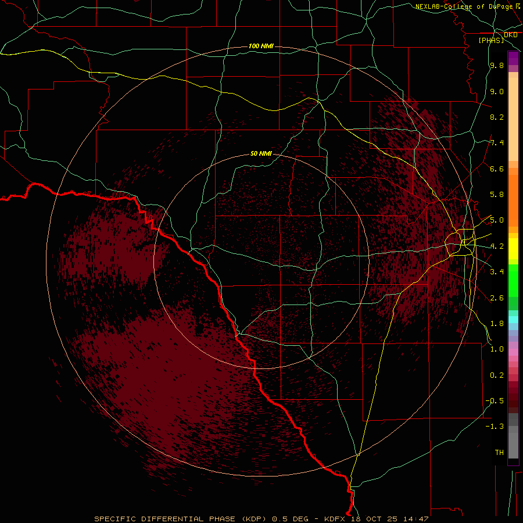523x523 pixels.
Task: Select the 100 NMI range ring label
Action: pyautogui.click(x=261, y=46)
